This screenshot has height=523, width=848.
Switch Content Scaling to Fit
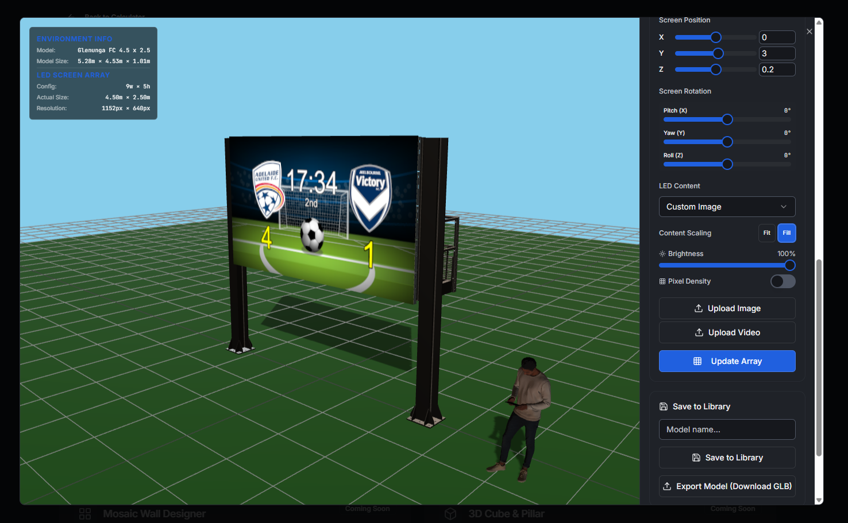766,233
